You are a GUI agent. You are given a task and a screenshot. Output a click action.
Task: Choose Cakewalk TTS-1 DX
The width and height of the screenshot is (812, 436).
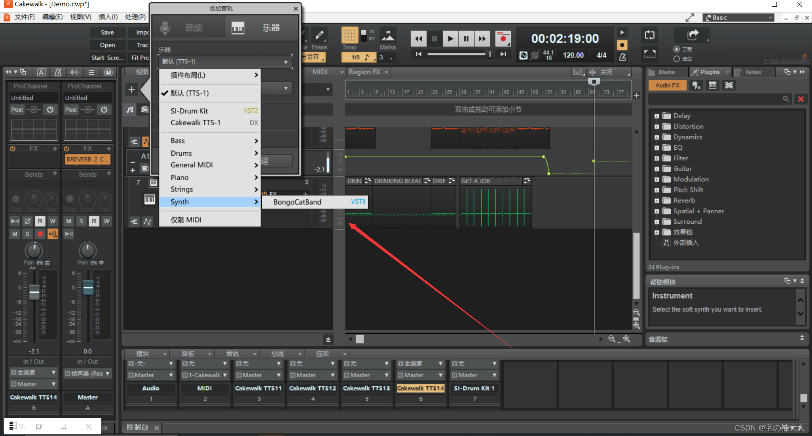tap(210, 123)
